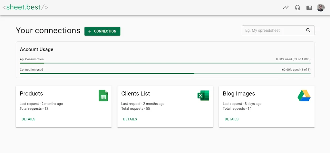This screenshot has height=153, width=330.
Task: Open the documentation book icon
Action: point(309,8)
